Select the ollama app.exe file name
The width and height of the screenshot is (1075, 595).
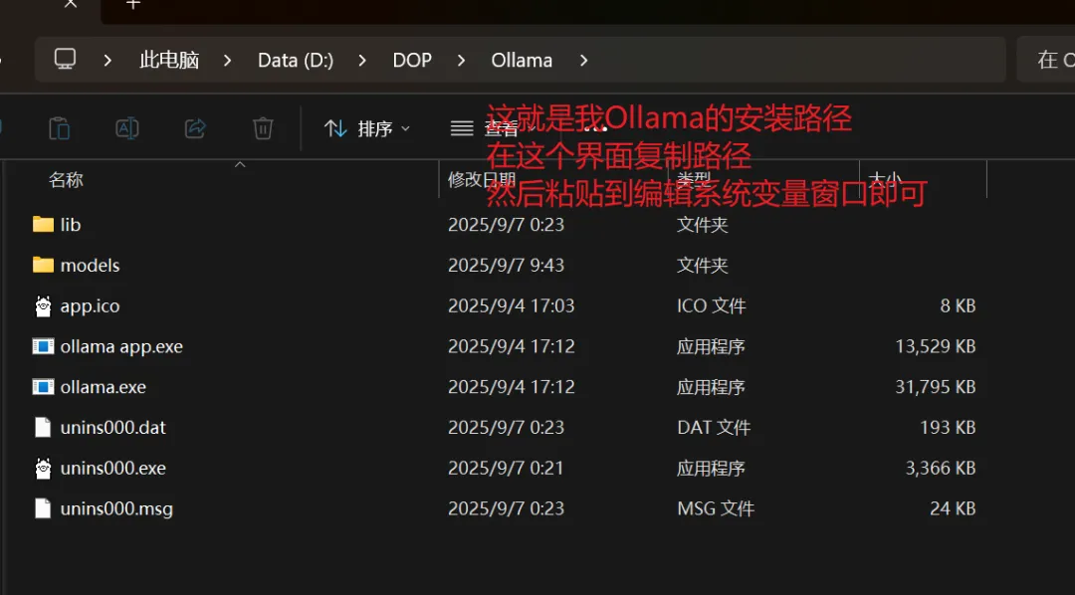(x=121, y=346)
